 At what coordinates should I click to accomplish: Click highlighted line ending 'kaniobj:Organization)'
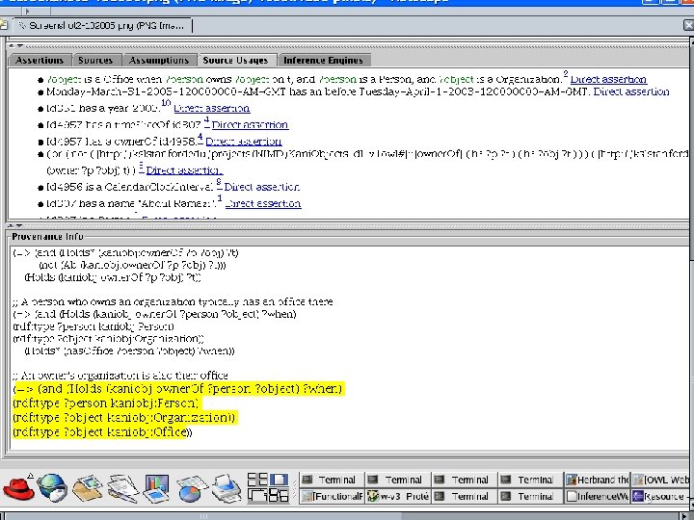click(124, 418)
